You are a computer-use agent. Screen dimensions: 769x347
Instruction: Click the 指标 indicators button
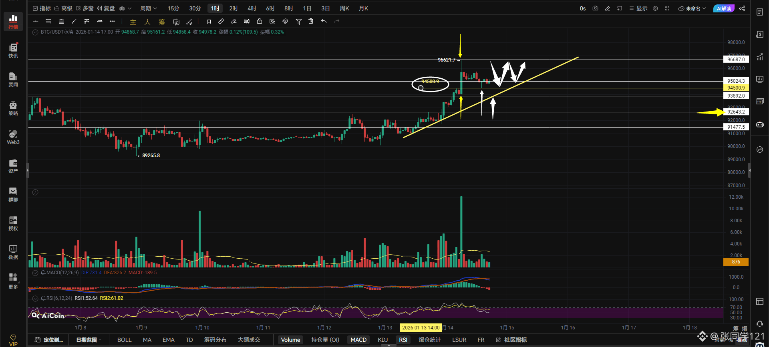42,8
